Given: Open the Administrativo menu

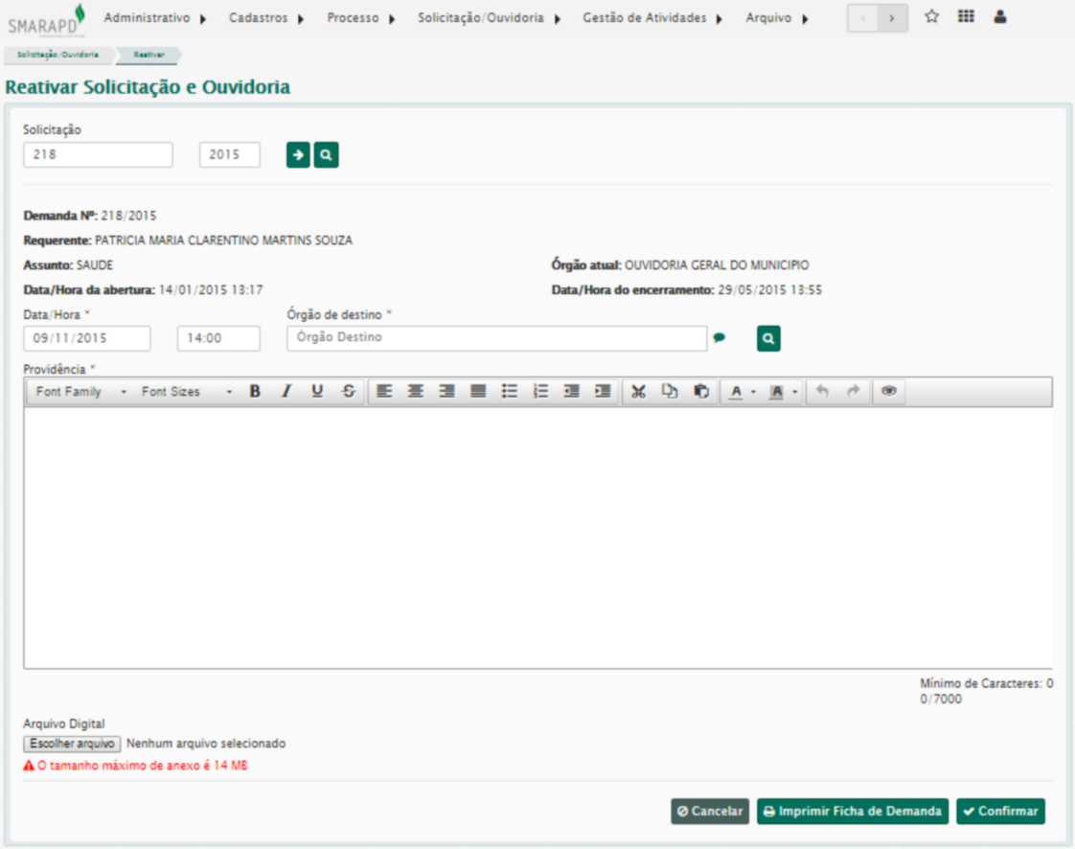Looking at the screenshot, I should tap(154, 18).
